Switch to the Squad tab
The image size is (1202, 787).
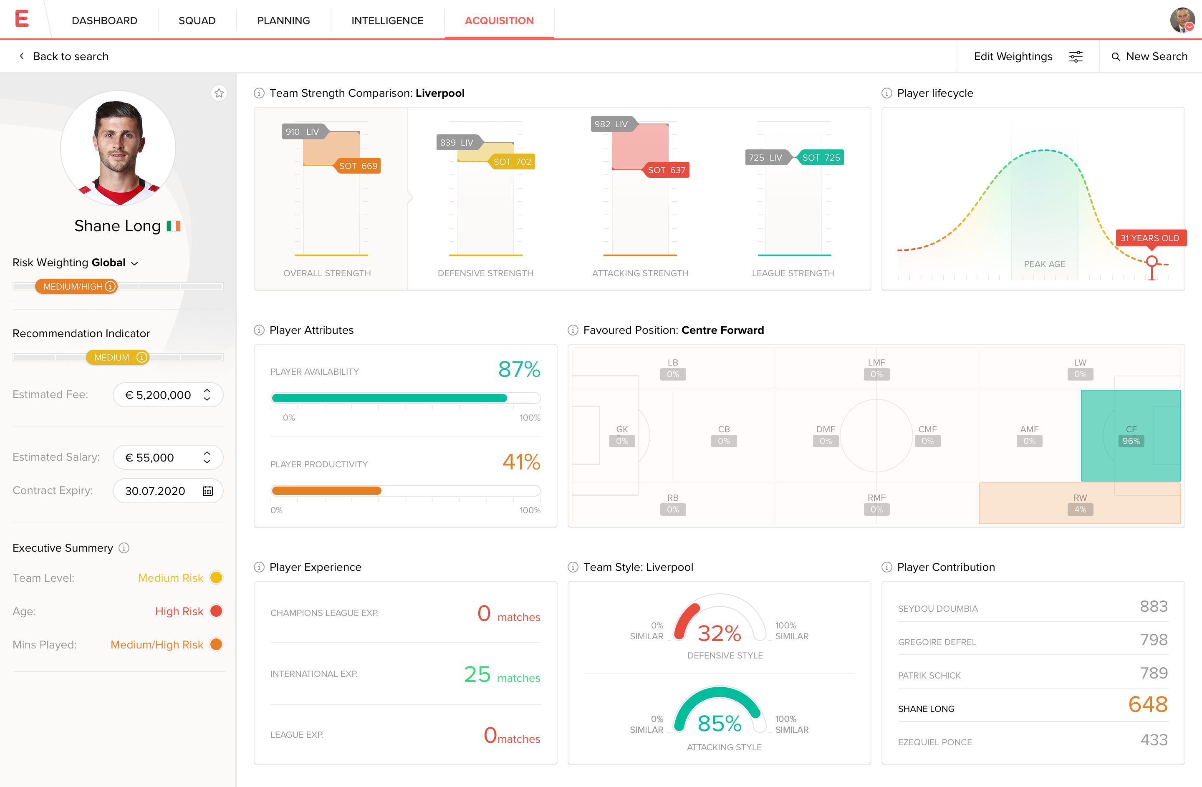click(x=197, y=20)
